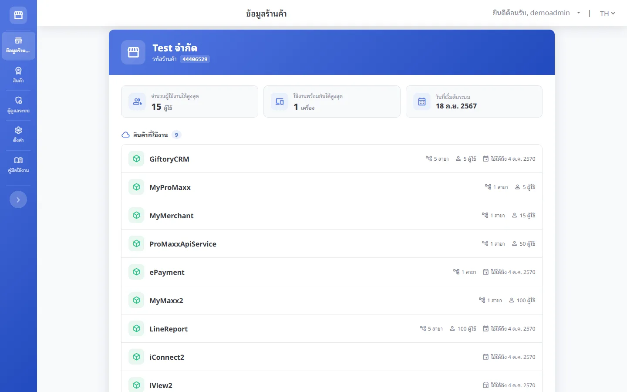
Task: Select the LineReport product name
Action: coord(169,329)
